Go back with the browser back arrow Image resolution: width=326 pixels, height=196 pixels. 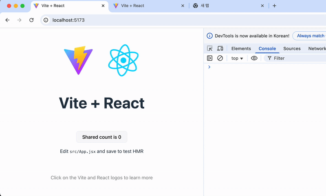point(7,20)
